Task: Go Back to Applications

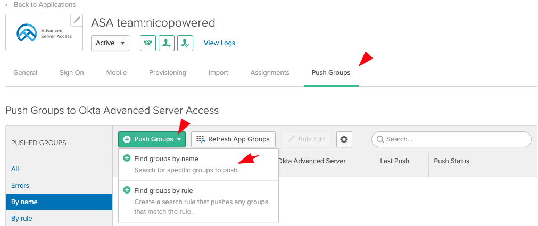Action: tap(40, 5)
